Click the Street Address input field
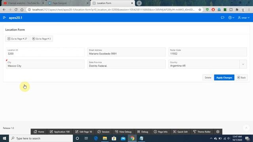The height and width of the screenshot is (142, 253). click(126, 52)
